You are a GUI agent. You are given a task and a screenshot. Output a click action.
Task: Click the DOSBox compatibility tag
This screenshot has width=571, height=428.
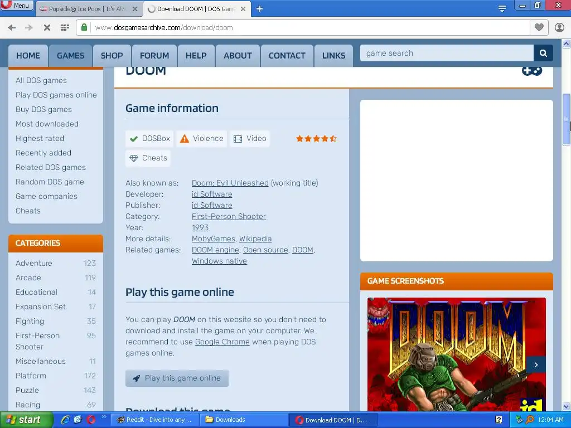[x=149, y=139]
